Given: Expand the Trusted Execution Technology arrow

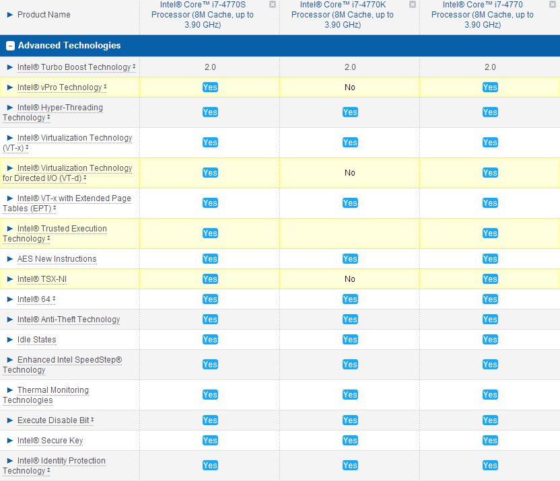Looking at the screenshot, I should (10, 229).
